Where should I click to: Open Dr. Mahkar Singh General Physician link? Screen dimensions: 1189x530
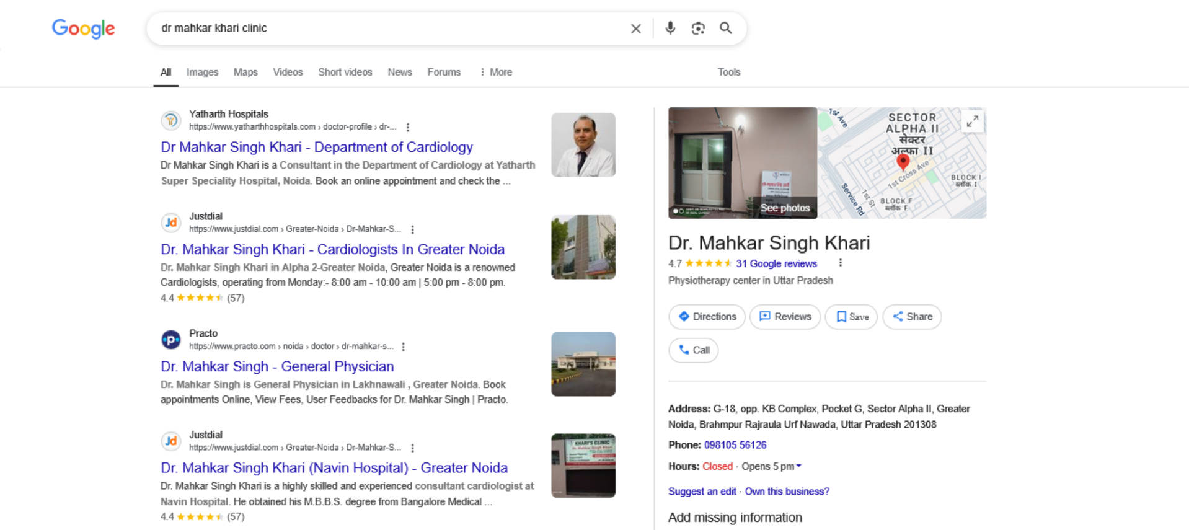277,367
